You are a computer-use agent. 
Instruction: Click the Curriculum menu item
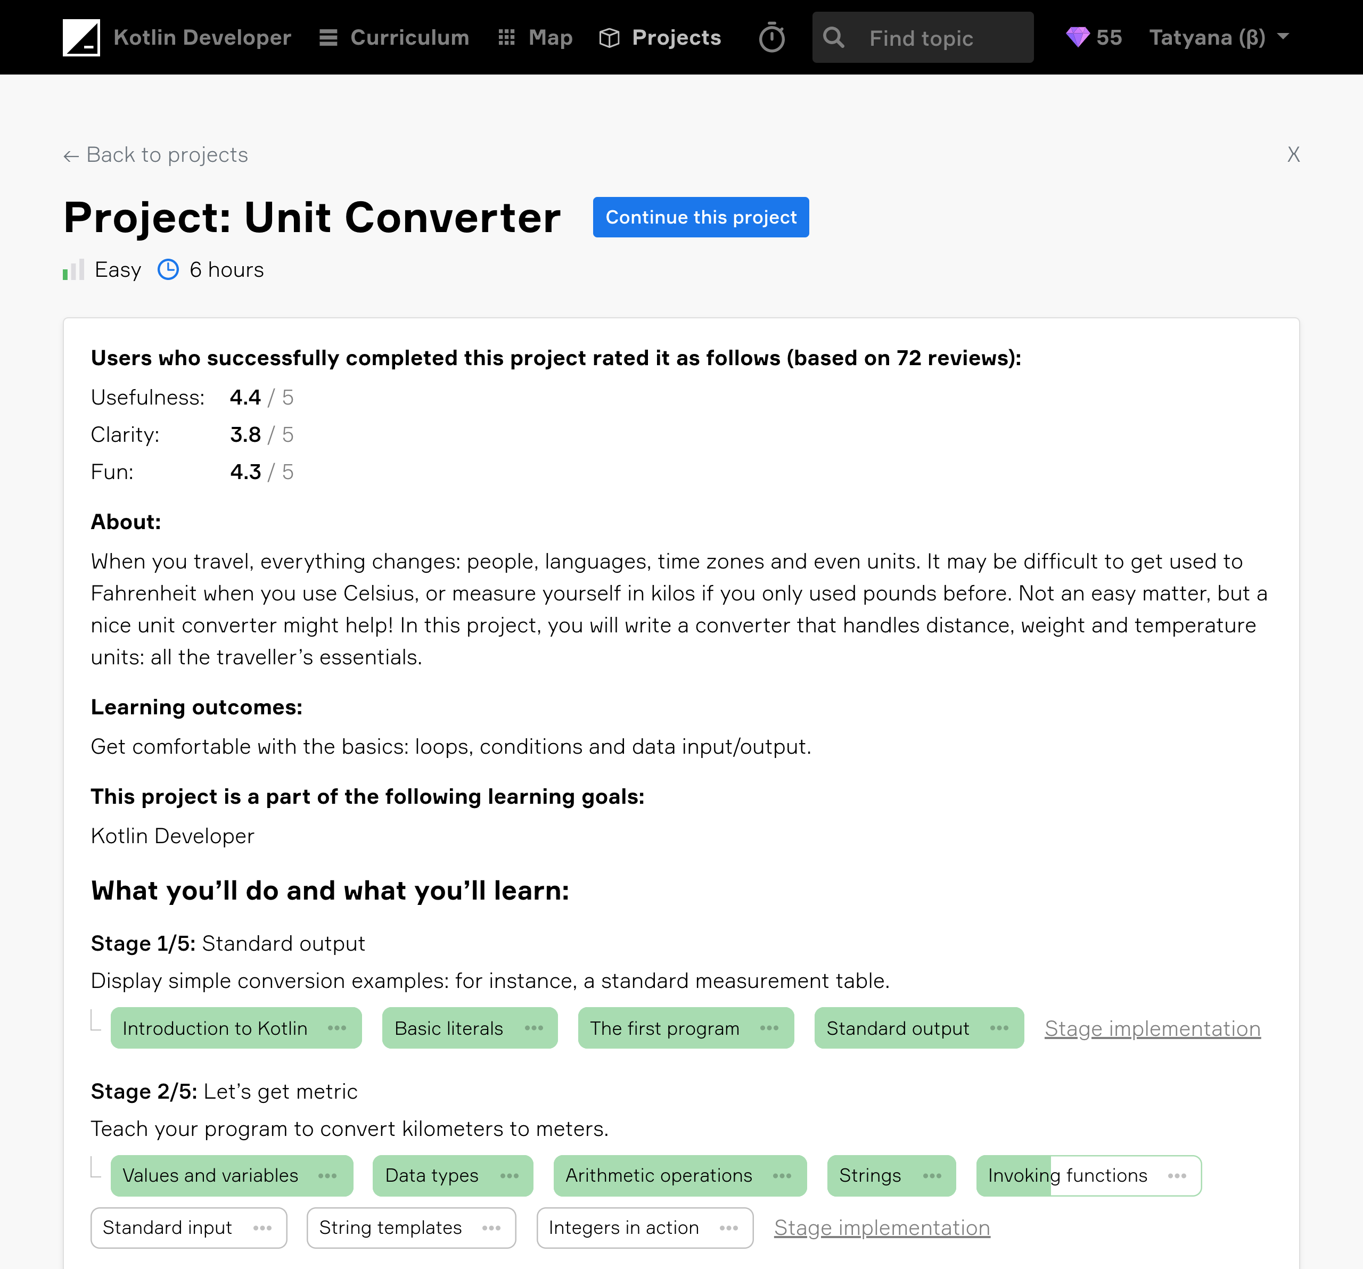pos(393,37)
